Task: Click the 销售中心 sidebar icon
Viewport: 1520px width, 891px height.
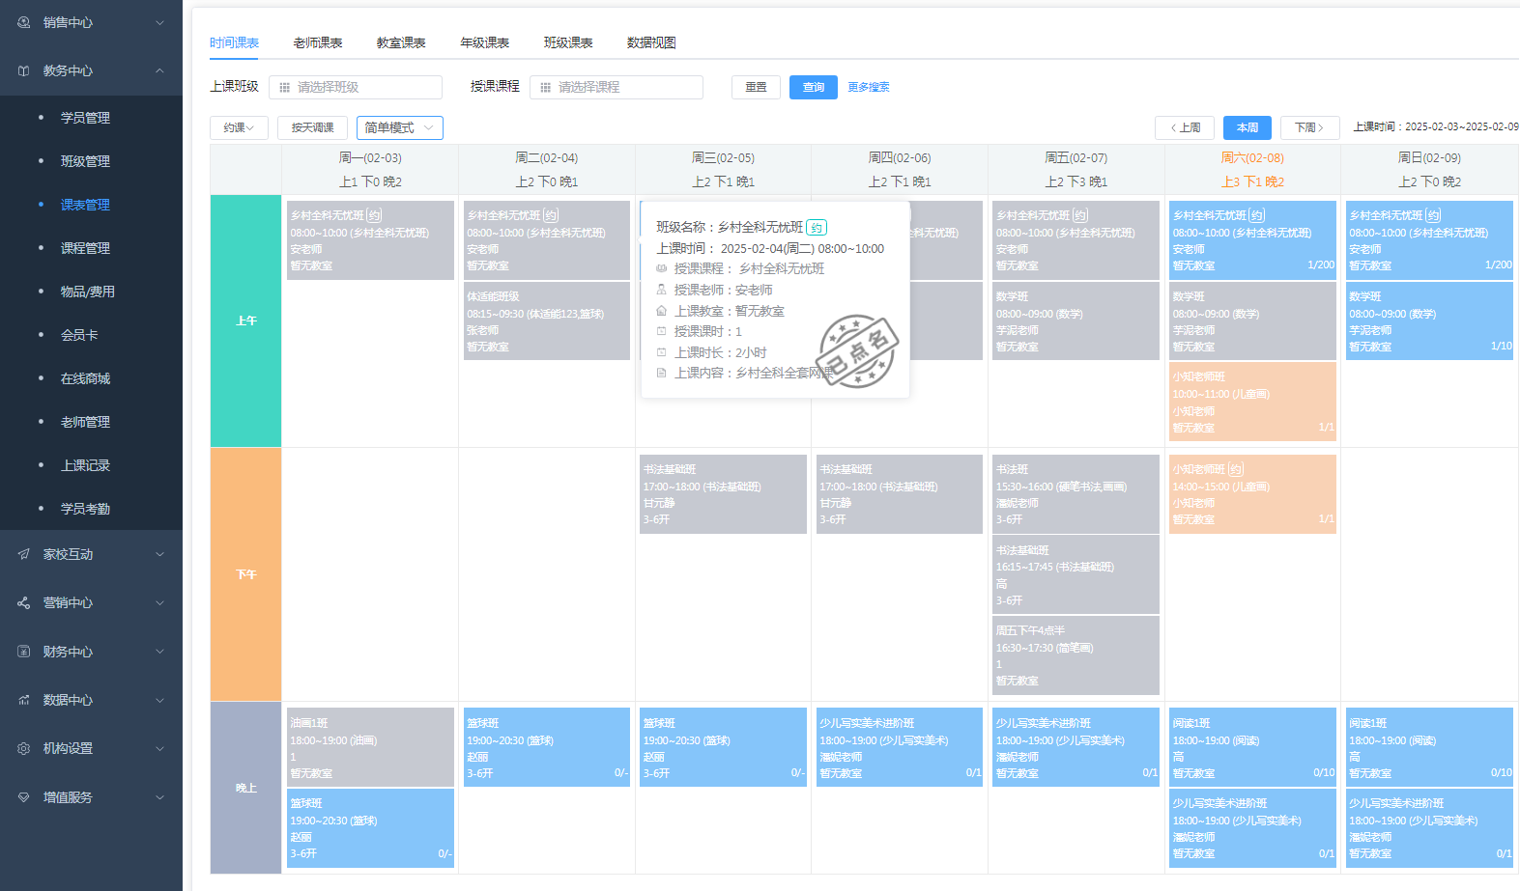Action: click(24, 22)
